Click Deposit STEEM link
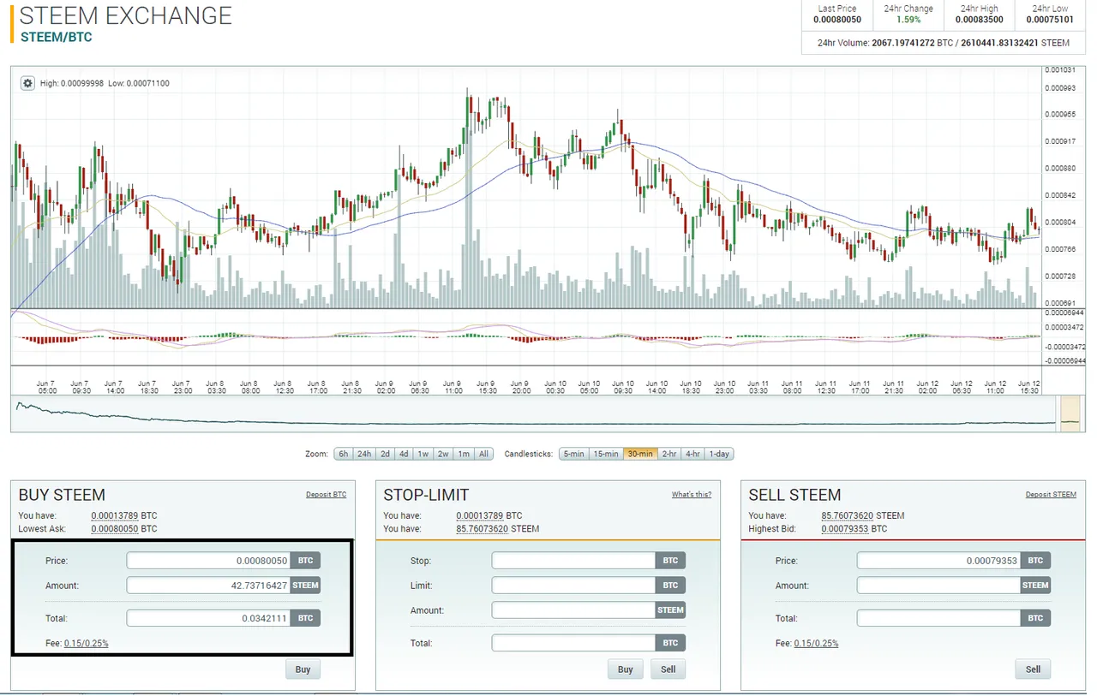 1051,495
